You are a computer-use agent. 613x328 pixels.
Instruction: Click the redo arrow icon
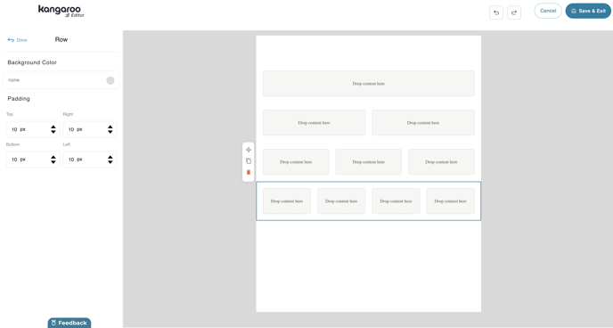[514, 12]
